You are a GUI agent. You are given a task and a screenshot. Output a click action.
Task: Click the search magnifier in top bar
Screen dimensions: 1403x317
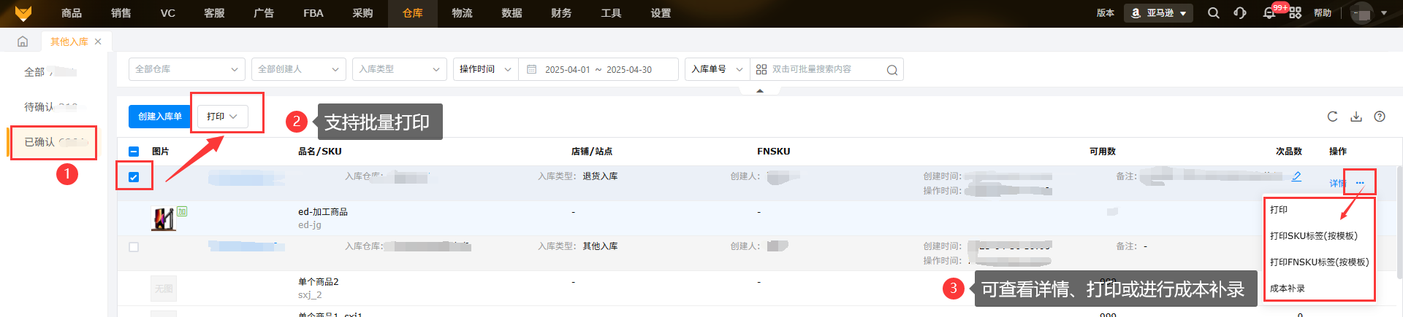click(x=1213, y=13)
